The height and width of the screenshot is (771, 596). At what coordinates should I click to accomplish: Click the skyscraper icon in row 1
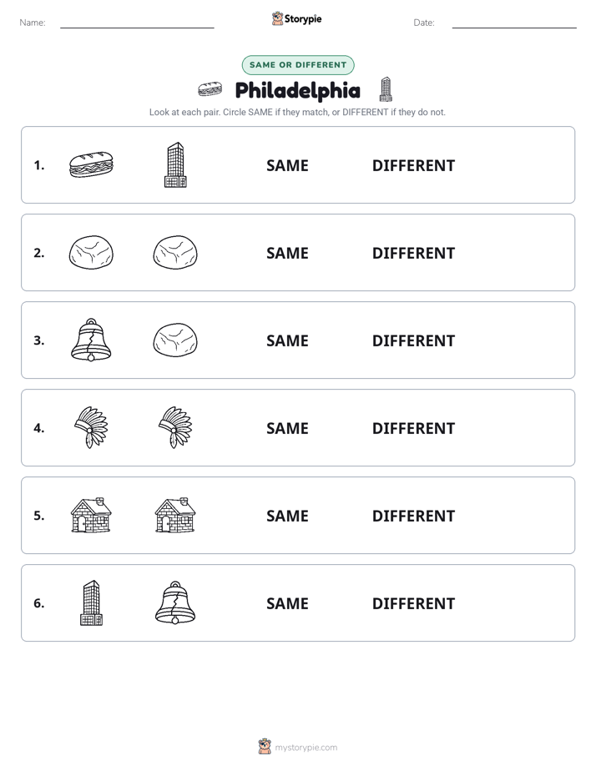[x=175, y=165]
